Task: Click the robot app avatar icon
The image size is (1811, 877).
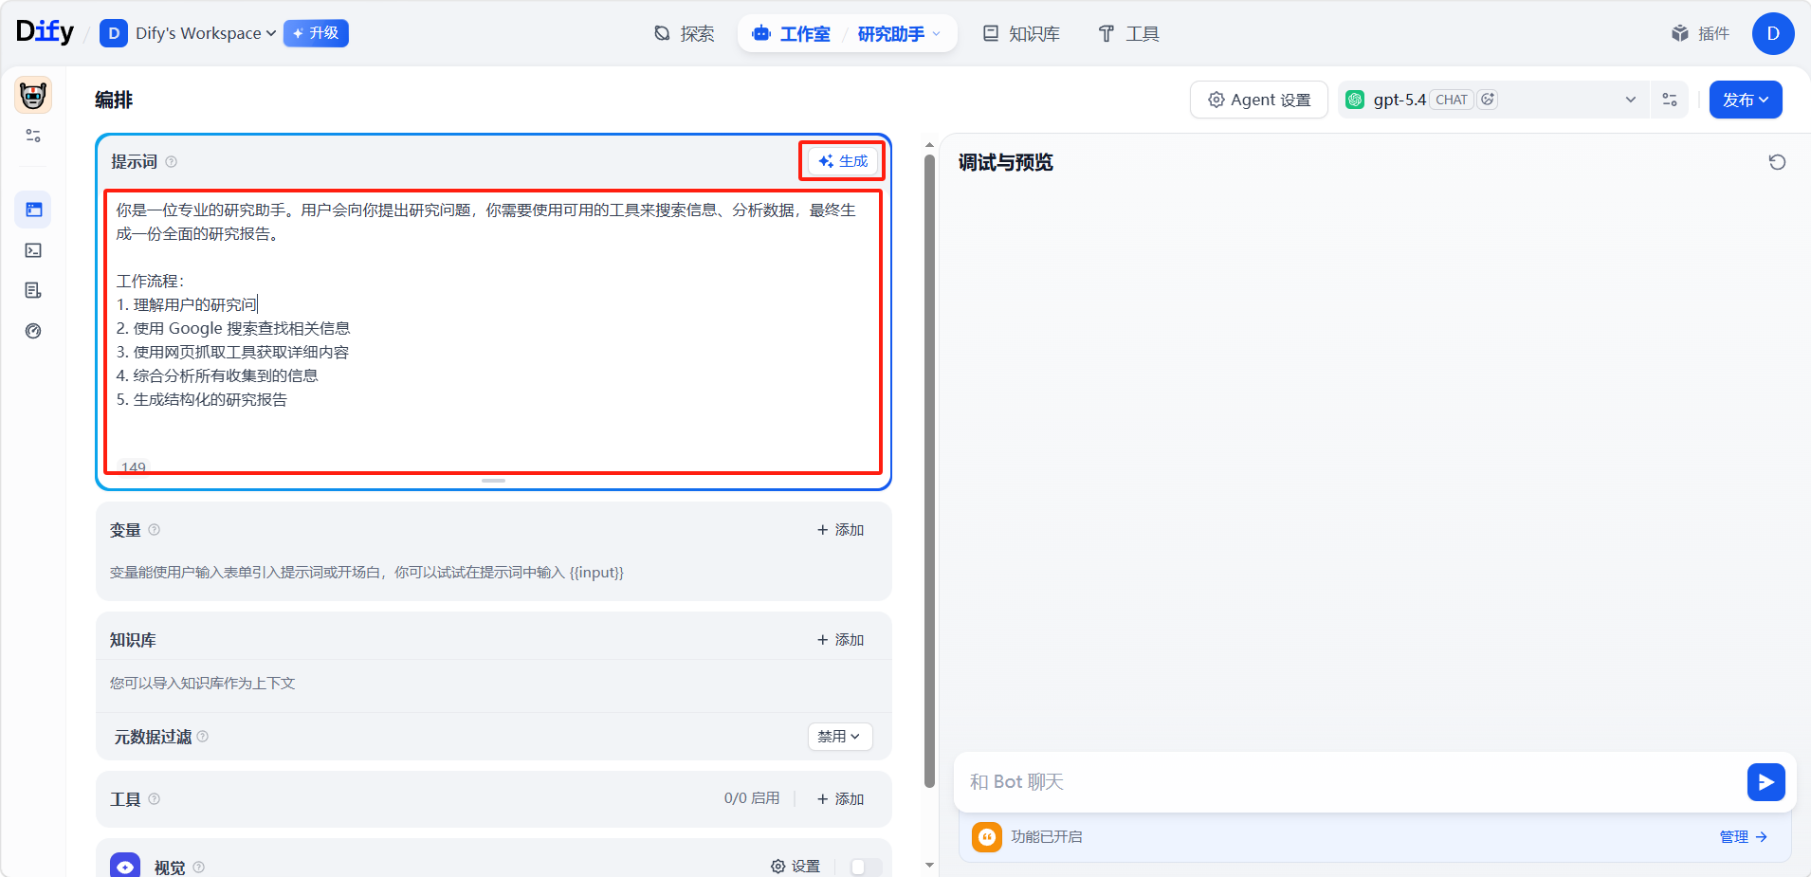Action: 33,96
